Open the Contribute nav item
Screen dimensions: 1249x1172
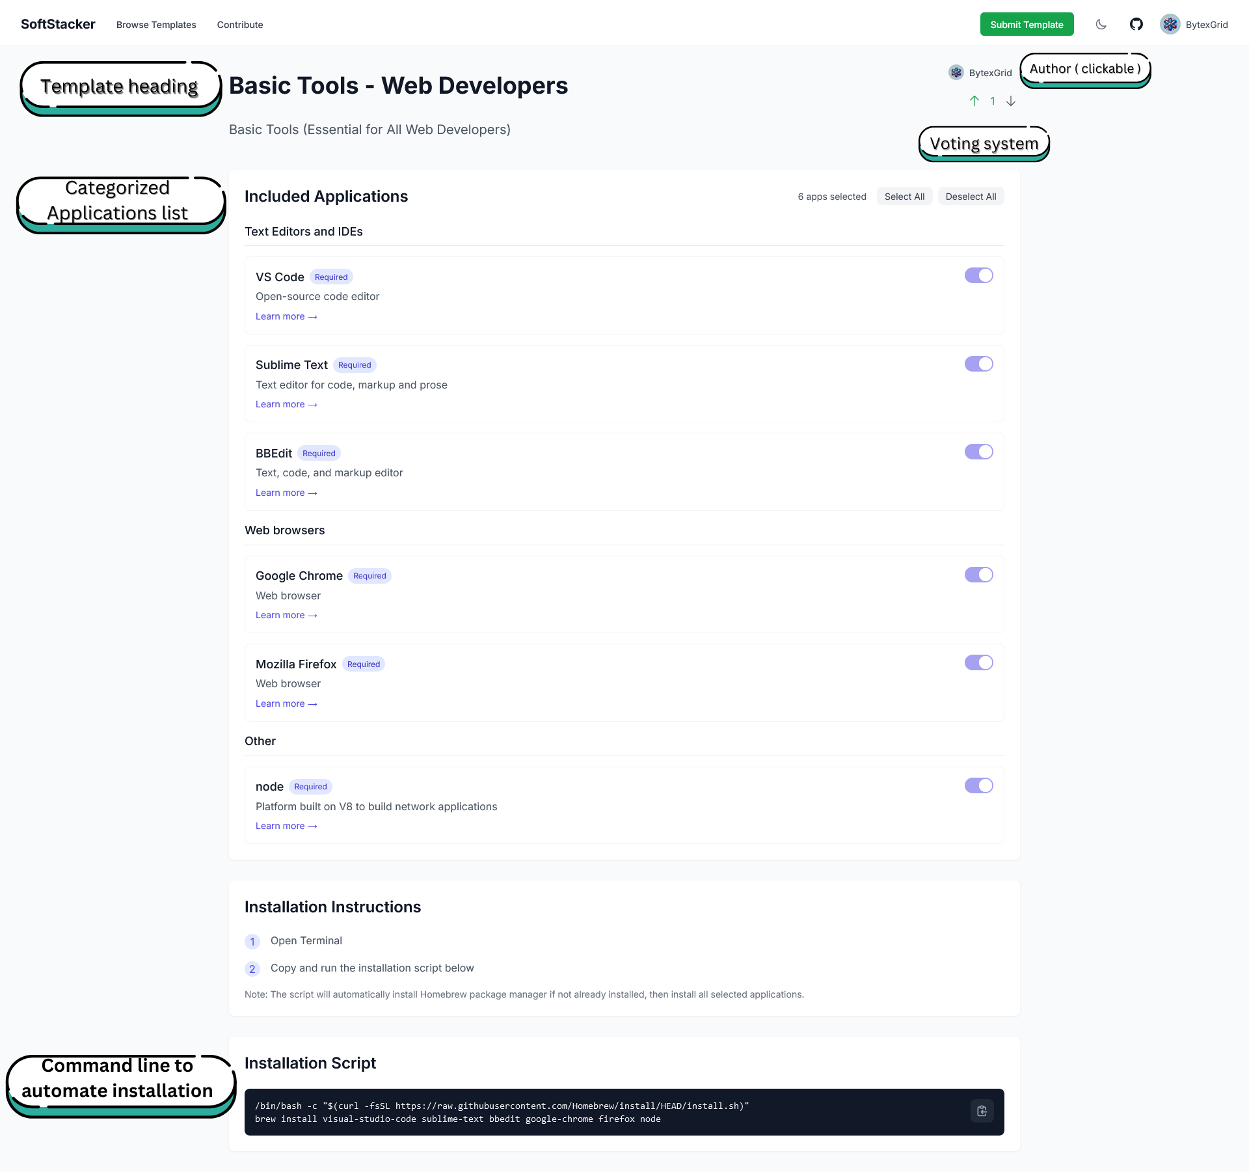pos(240,25)
